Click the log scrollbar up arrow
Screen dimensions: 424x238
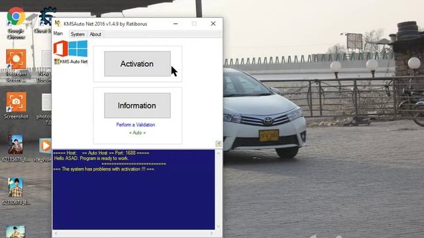coord(219,153)
